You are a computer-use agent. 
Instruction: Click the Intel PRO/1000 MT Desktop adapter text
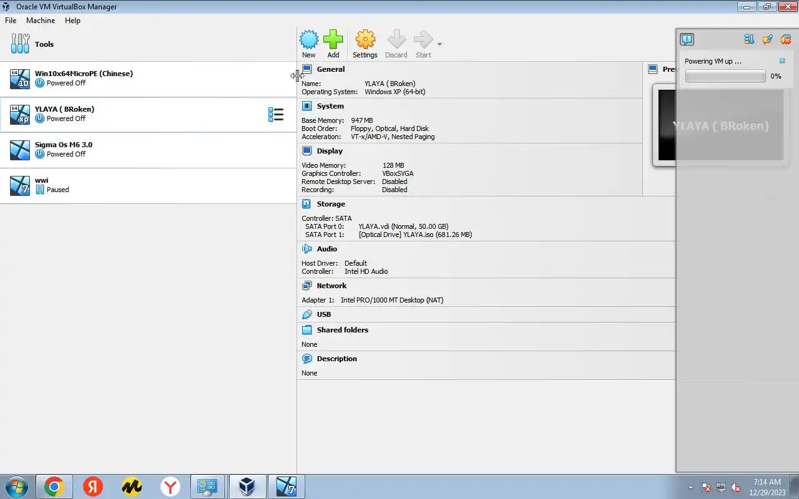pos(392,300)
